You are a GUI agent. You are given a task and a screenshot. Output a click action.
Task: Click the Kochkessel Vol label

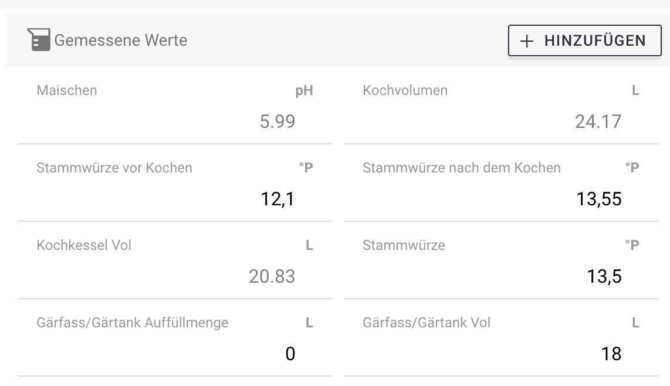click(x=84, y=245)
